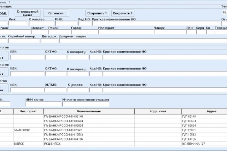Viewport: 227px width, 151px height.
Task: Focus the ИНН банка field
Action: pos(44,104)
